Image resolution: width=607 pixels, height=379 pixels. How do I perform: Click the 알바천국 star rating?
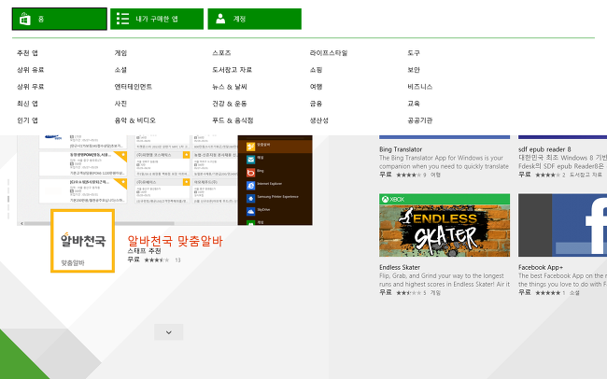(156, 260)
